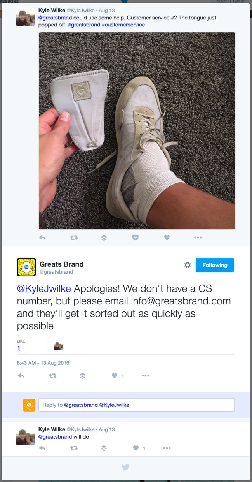252x482 pixels.
Task: Save top tweet to Pocket
Action: [x=136, y=237]
